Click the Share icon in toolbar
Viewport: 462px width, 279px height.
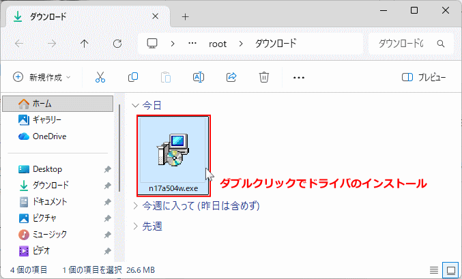231,77
